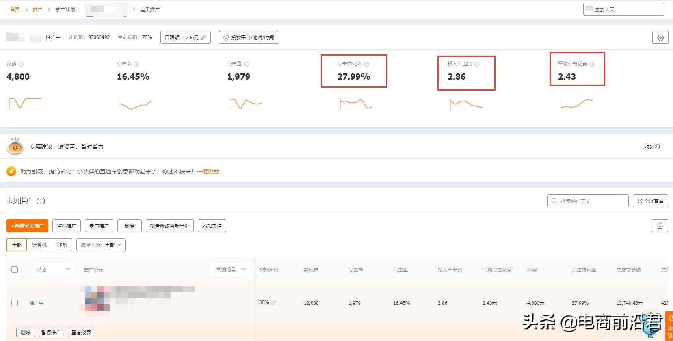
Task: Click the 13,740.48元 cell
Action: (630, 303)
